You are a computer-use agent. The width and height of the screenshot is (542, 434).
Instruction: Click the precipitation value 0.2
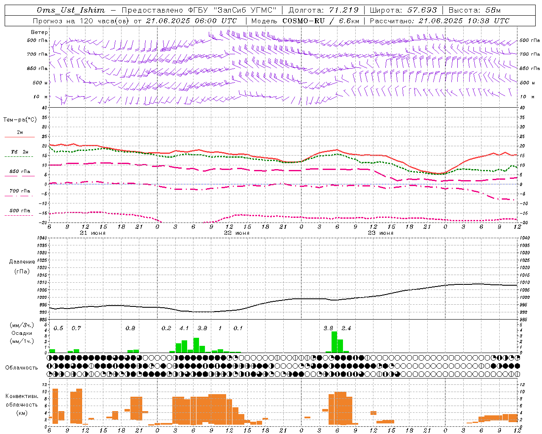166,328
